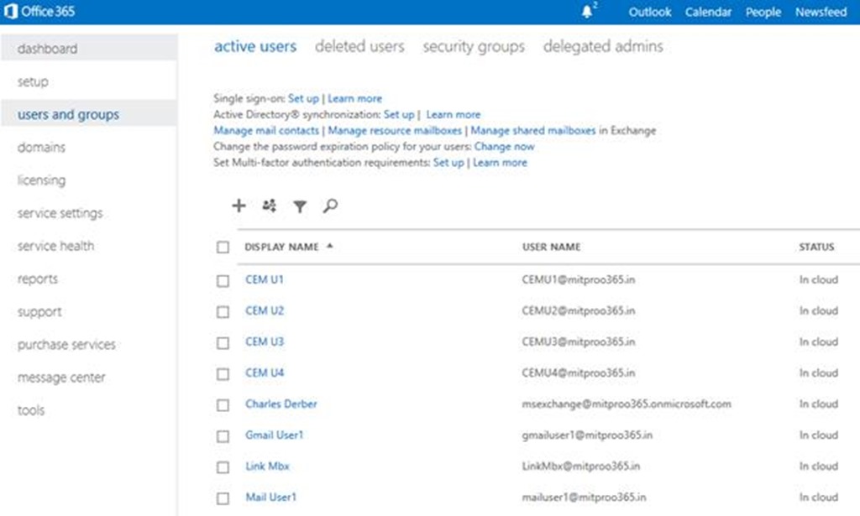Open reports in sidebar
The width and height of the screenshot is (860, 516).
point(37,279)
